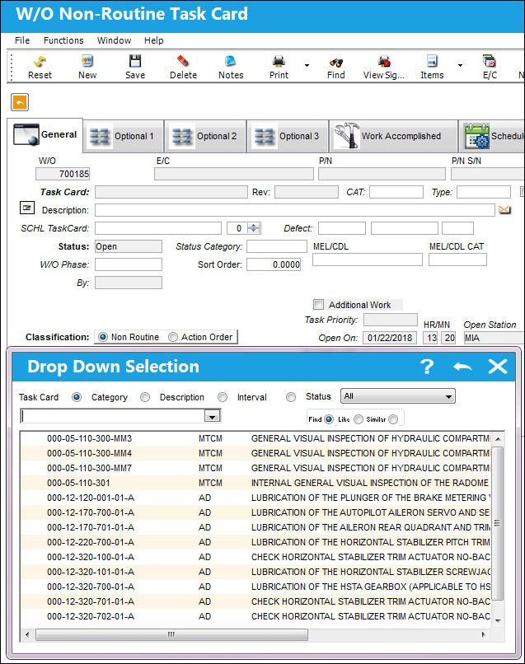Viewport: 525px width, 664px height.
Task: Open the Items dropdown arrow
Action: (460, 66)
